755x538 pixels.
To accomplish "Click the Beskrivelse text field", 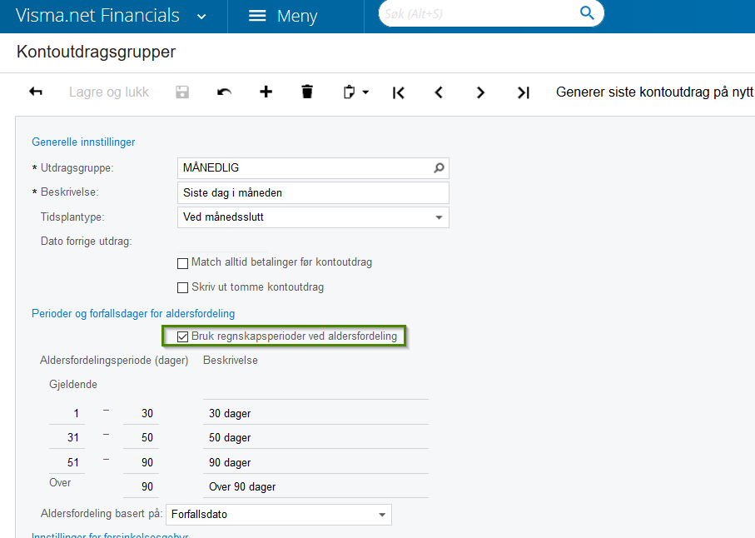I will 315,193.
